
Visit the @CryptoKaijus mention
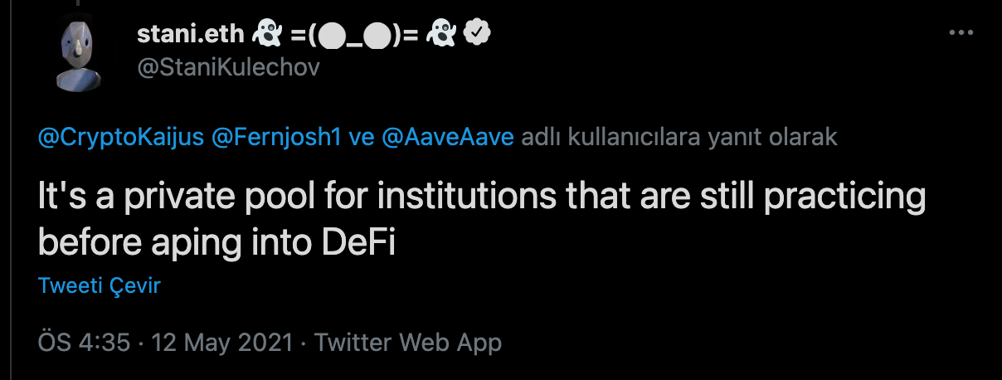point(121,138)
